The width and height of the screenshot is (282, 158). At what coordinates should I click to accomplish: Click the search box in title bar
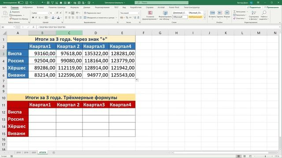pos(162,3)
